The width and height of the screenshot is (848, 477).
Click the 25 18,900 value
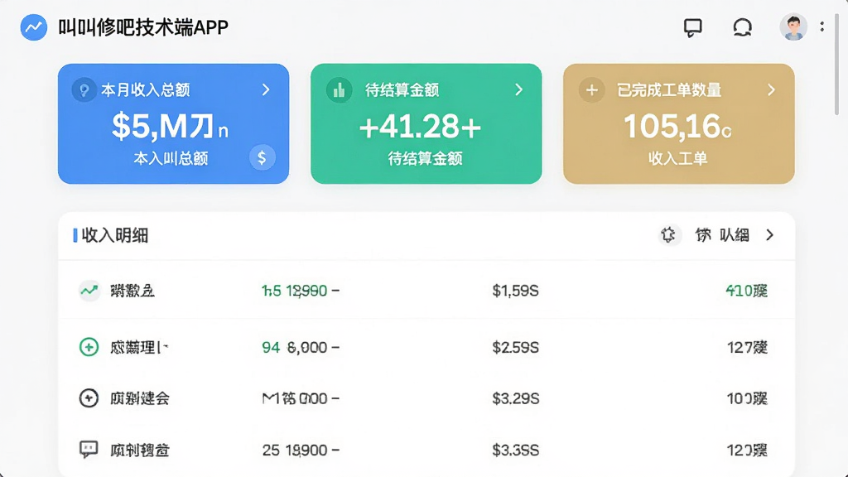click(x=301, y=450)
